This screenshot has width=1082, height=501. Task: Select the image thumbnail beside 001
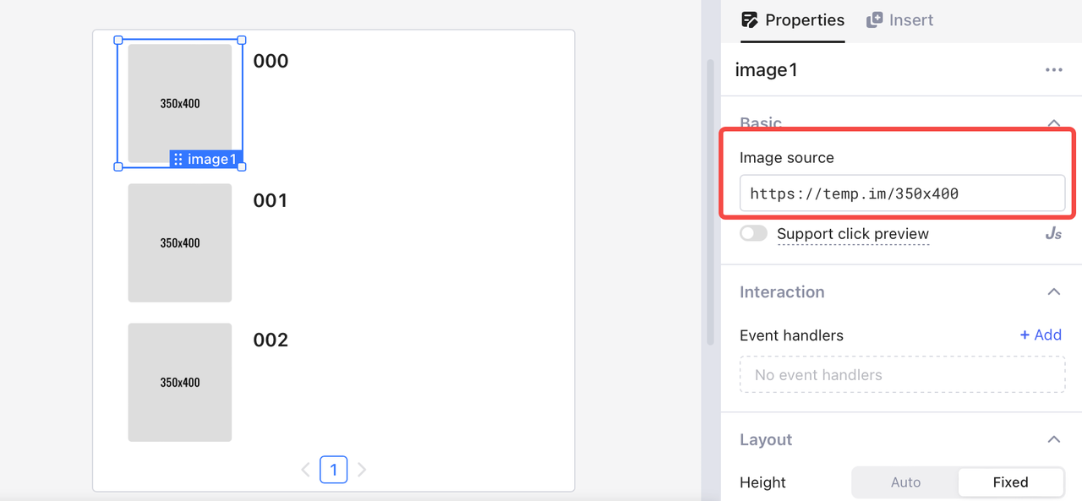click(x=180, y=243)
